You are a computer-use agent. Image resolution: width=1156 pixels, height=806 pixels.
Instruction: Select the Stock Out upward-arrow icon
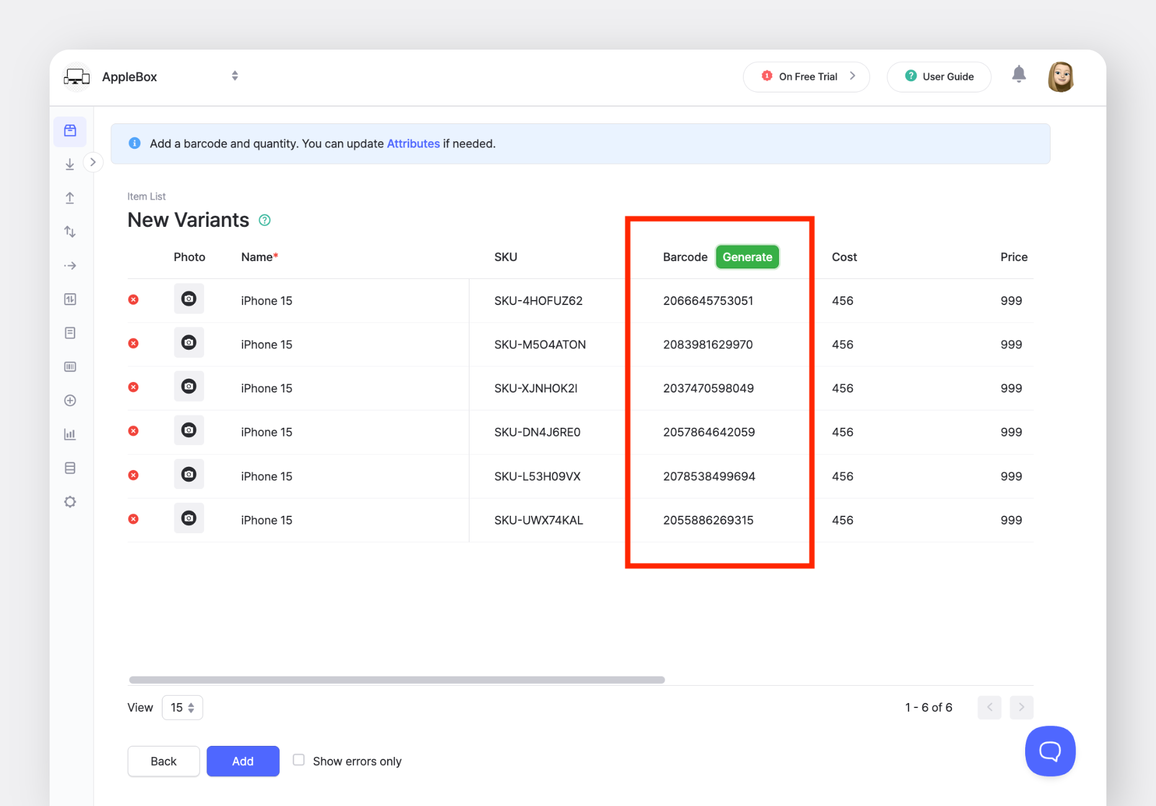click(70, 197)
